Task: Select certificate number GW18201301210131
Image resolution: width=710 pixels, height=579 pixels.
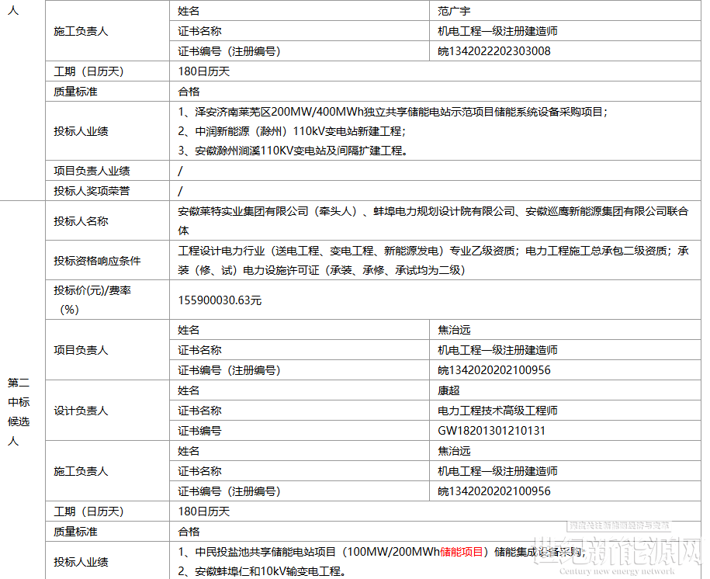Action: click(x=491, y=431)
